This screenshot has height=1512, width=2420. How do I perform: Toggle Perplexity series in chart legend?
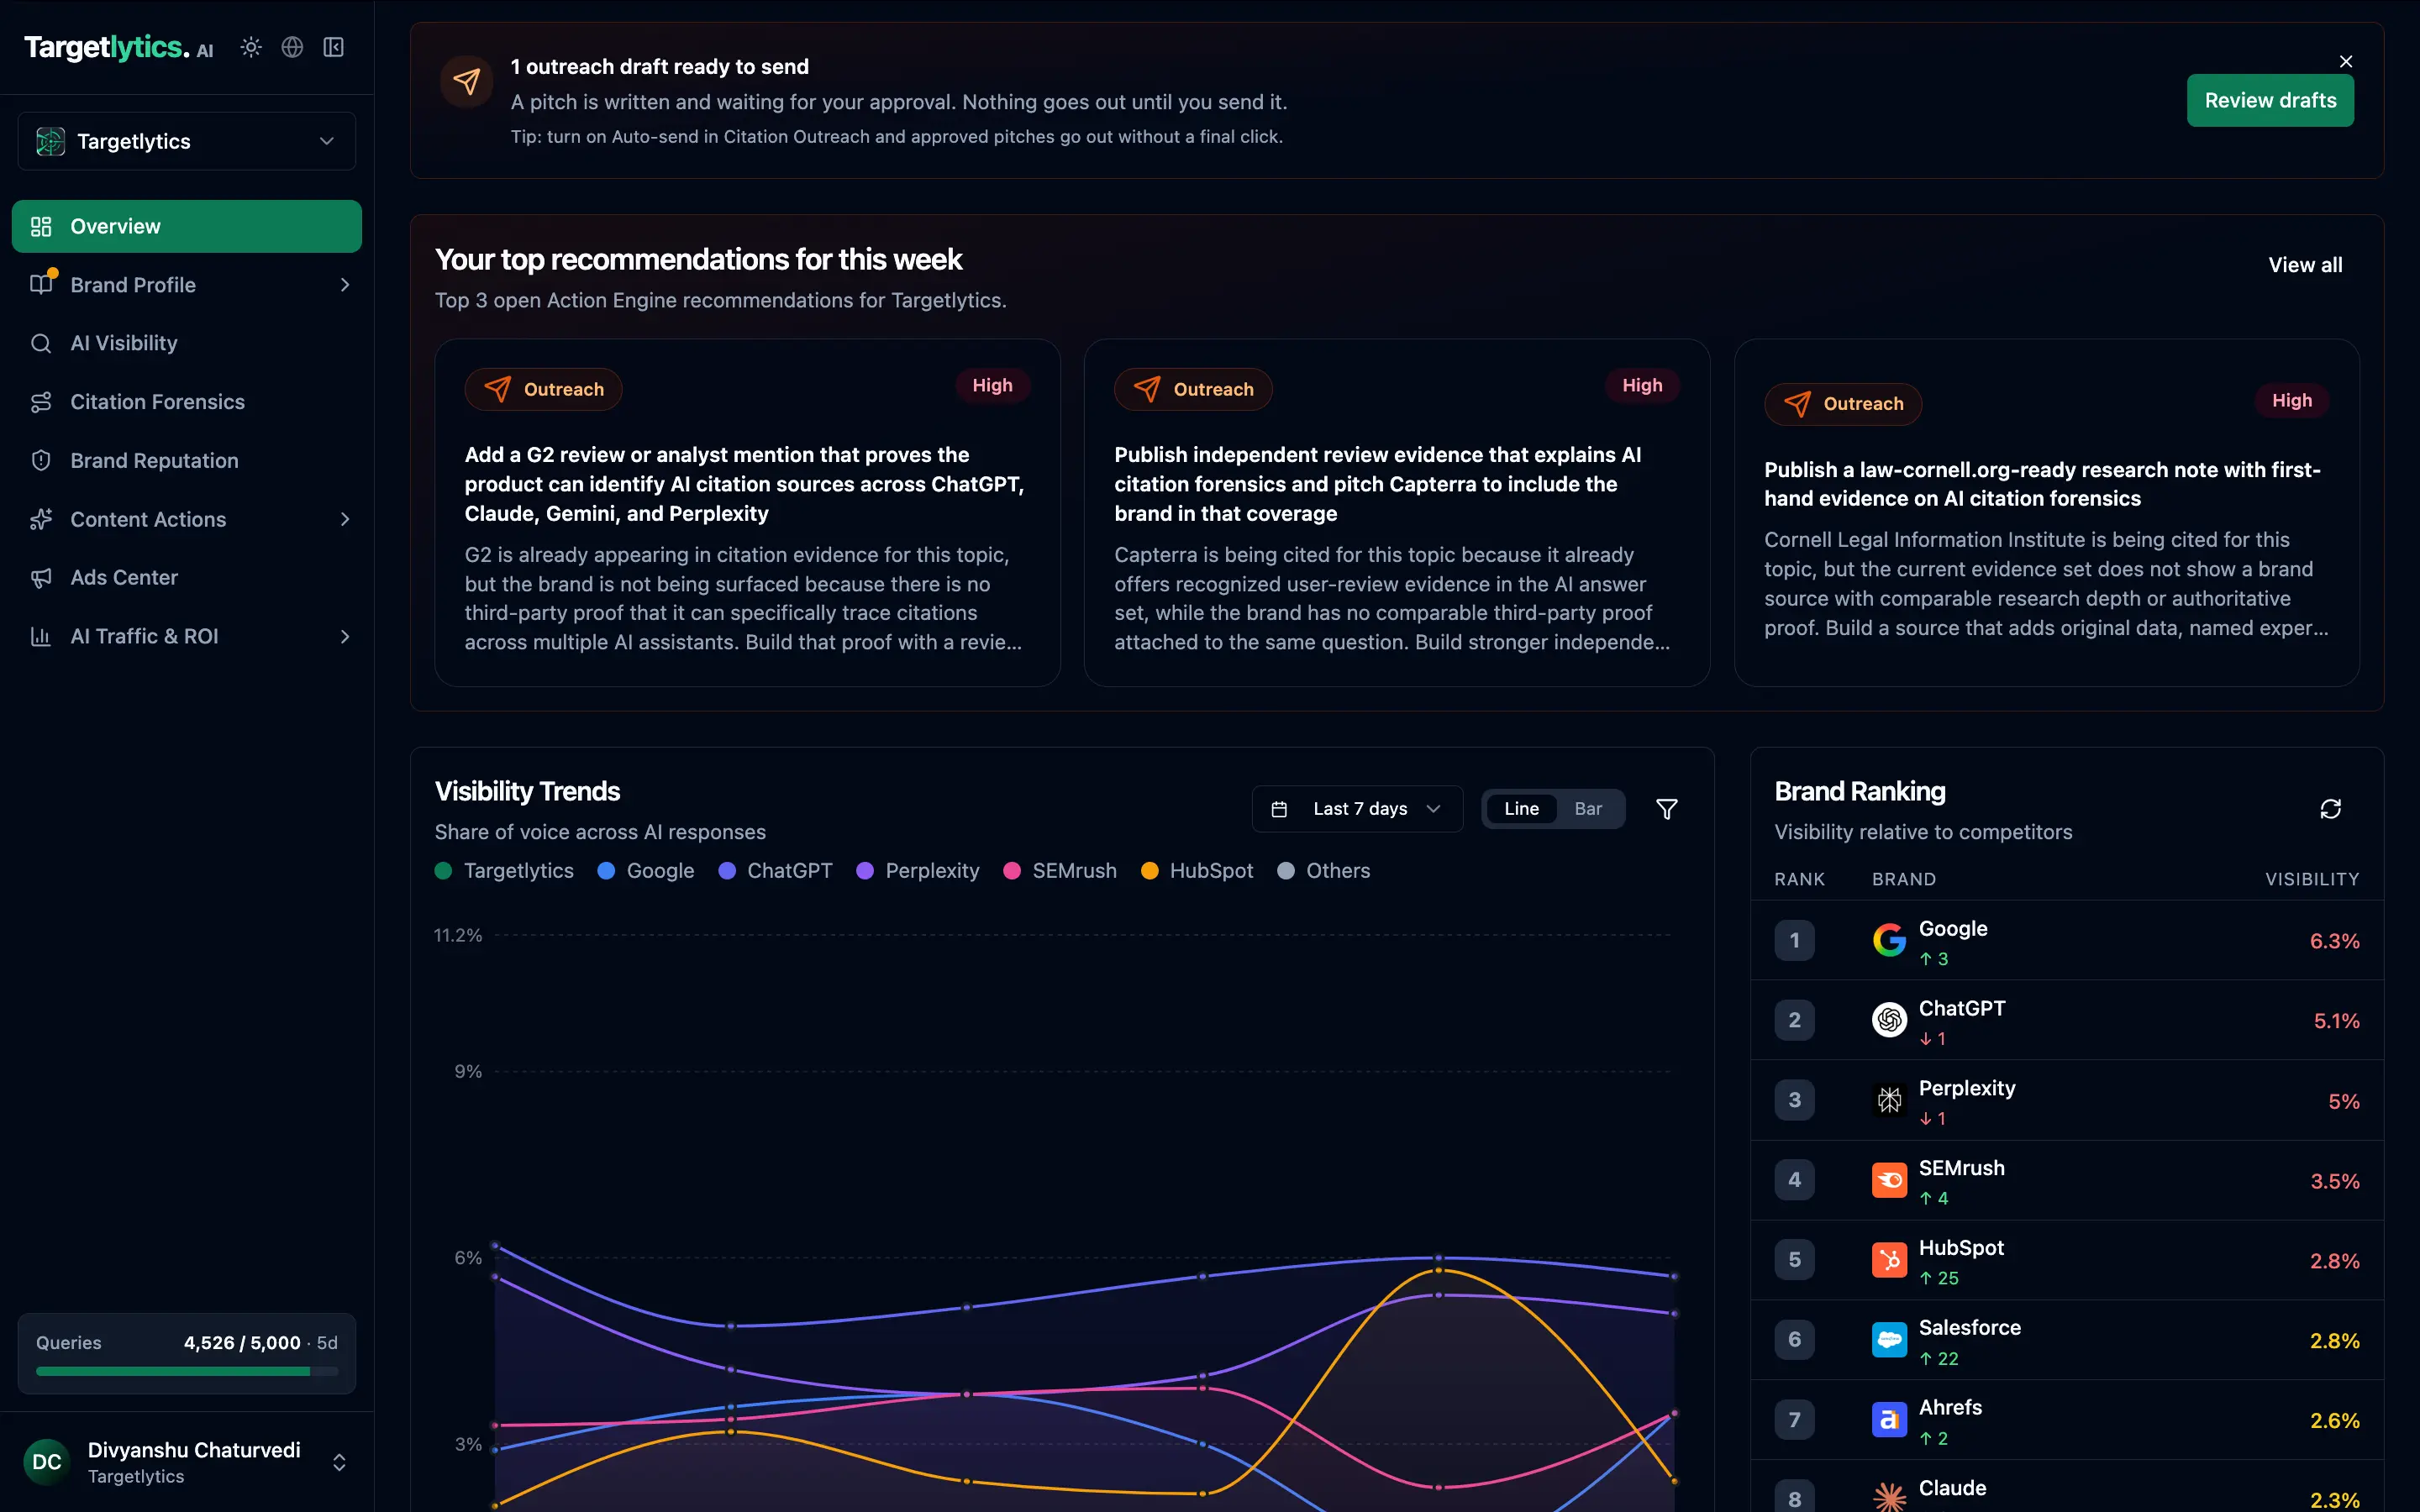pyautogui.click(x=918, y=871)
